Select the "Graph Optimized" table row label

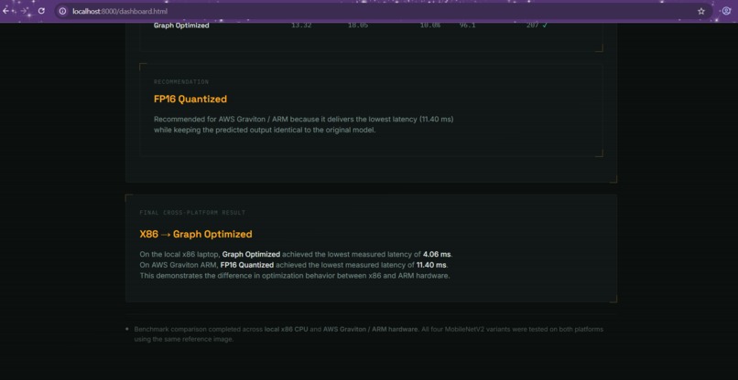coord(181,26)
